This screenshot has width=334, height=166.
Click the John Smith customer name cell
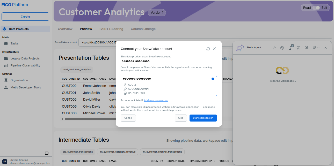[91, 93]
